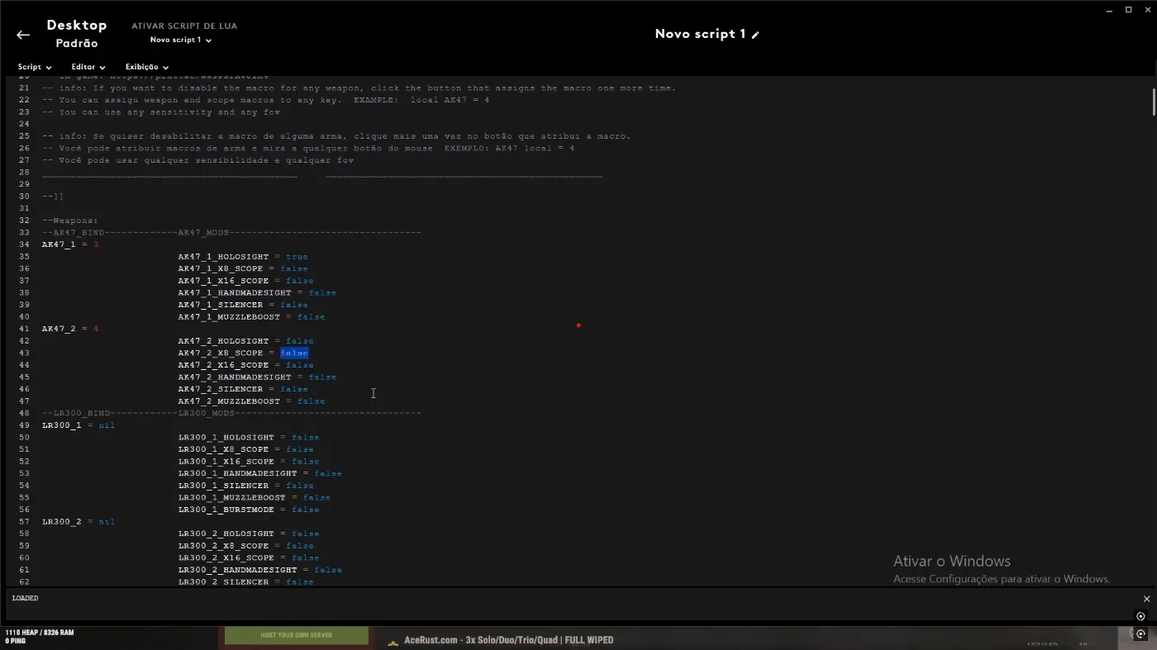Screen dimensions: 1157x650
Task: Open the Editar menu
Action: pos(88,67)
